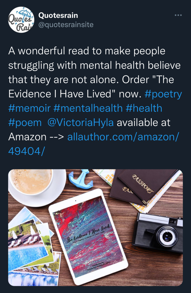This screenshot has height=293, width=191.
Task: Select the #mentalhealth hashtag
Action: click(88, 108)
